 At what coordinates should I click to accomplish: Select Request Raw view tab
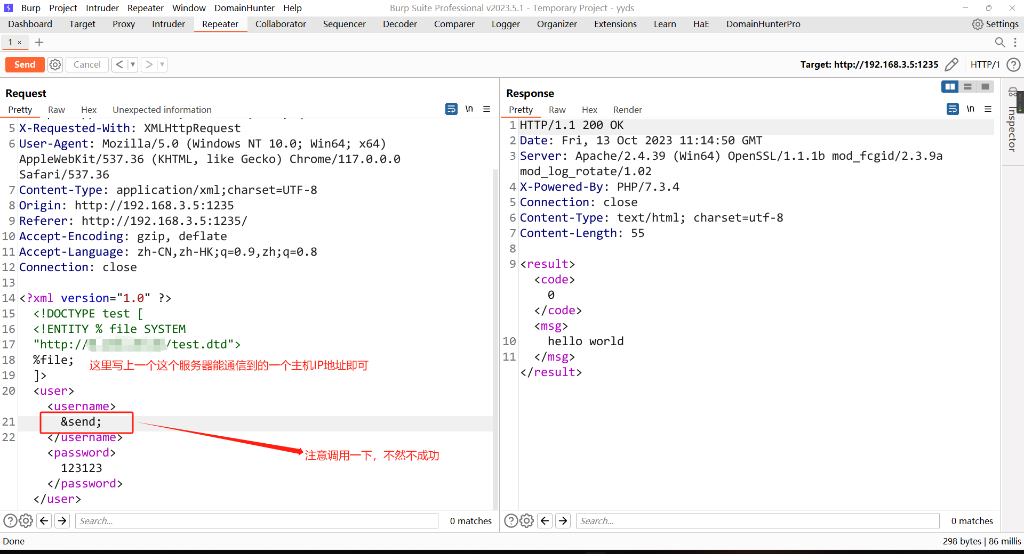click(x=57, y=110)
